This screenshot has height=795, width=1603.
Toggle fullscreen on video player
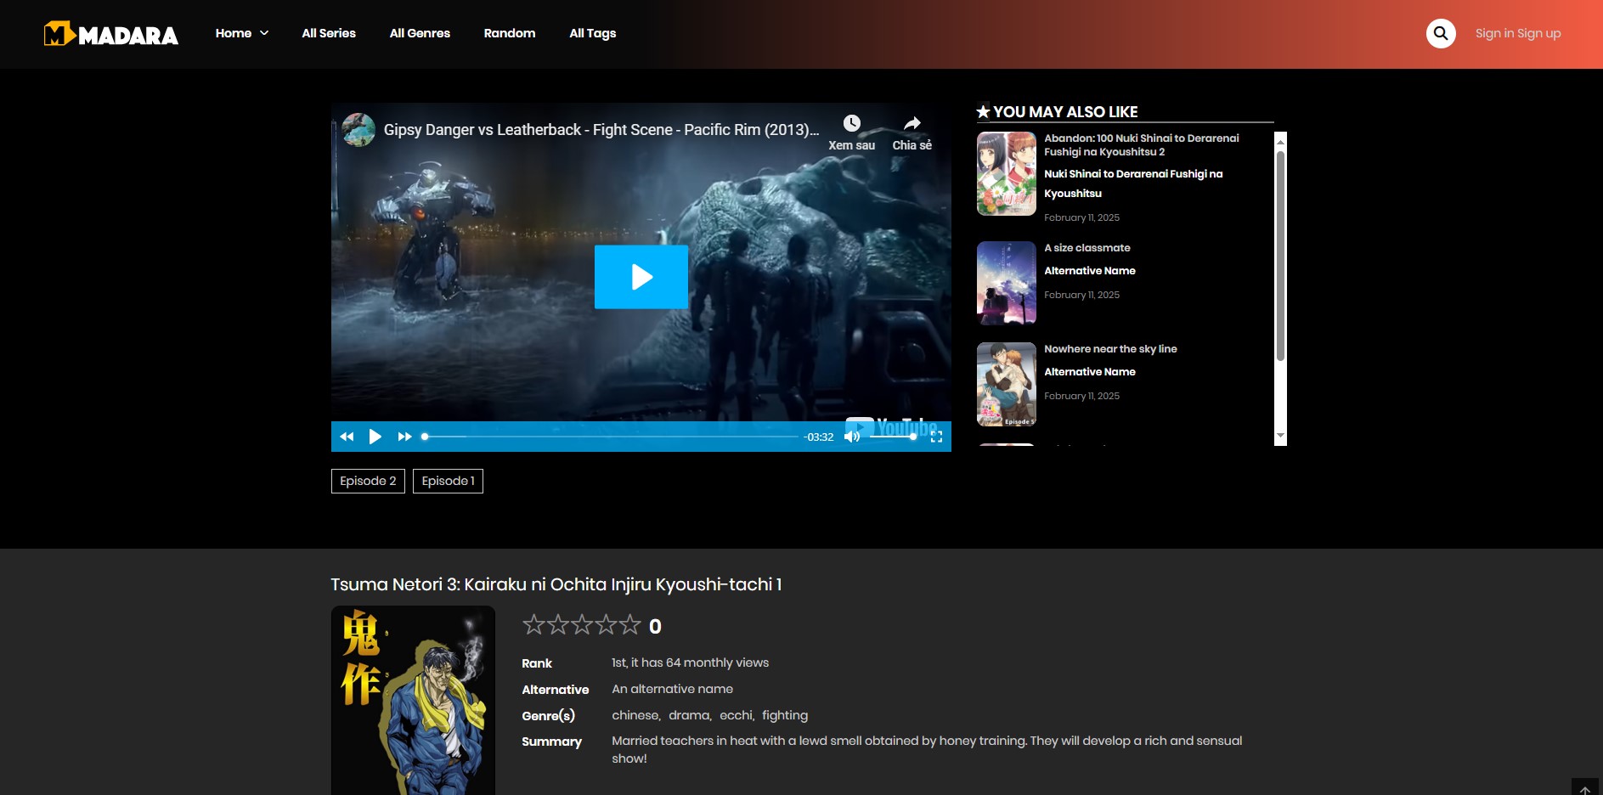(x=936, y=437)
